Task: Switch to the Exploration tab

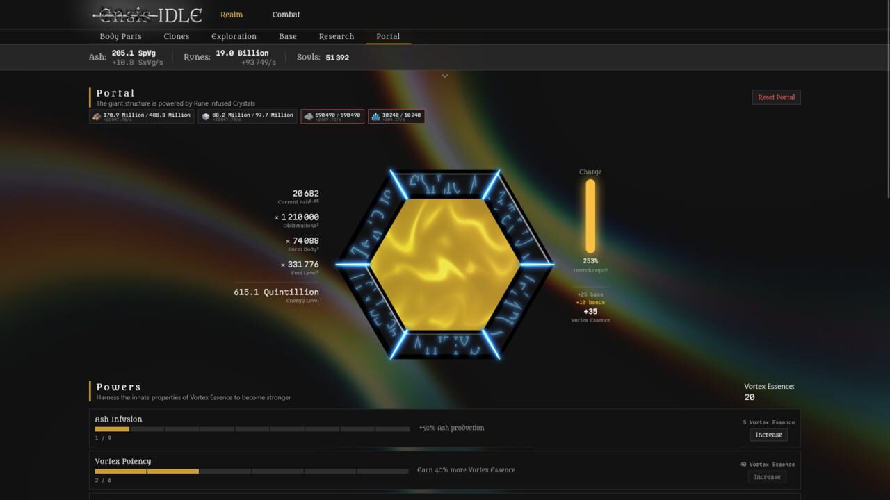Action: click(234, 37)
